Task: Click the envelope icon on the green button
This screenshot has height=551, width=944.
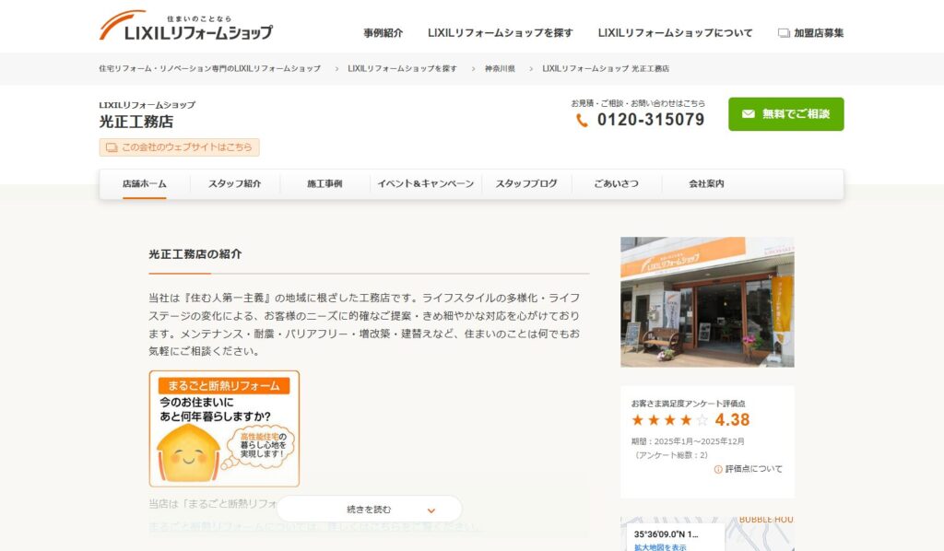Action: point(748,114)
